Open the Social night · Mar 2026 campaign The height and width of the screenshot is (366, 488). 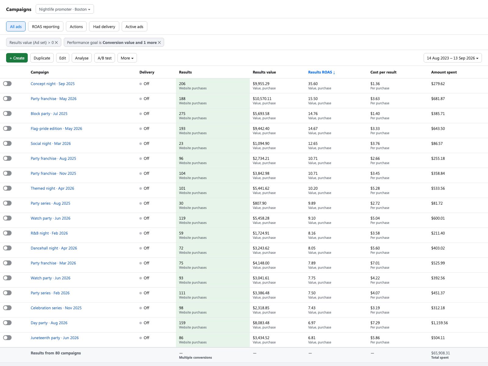51,143
